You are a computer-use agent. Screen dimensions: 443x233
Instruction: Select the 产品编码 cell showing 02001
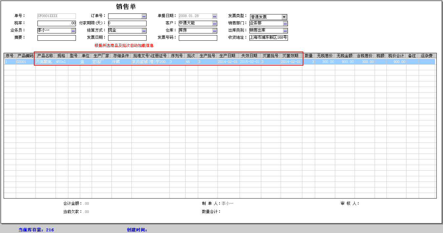[x=25, y=62]
